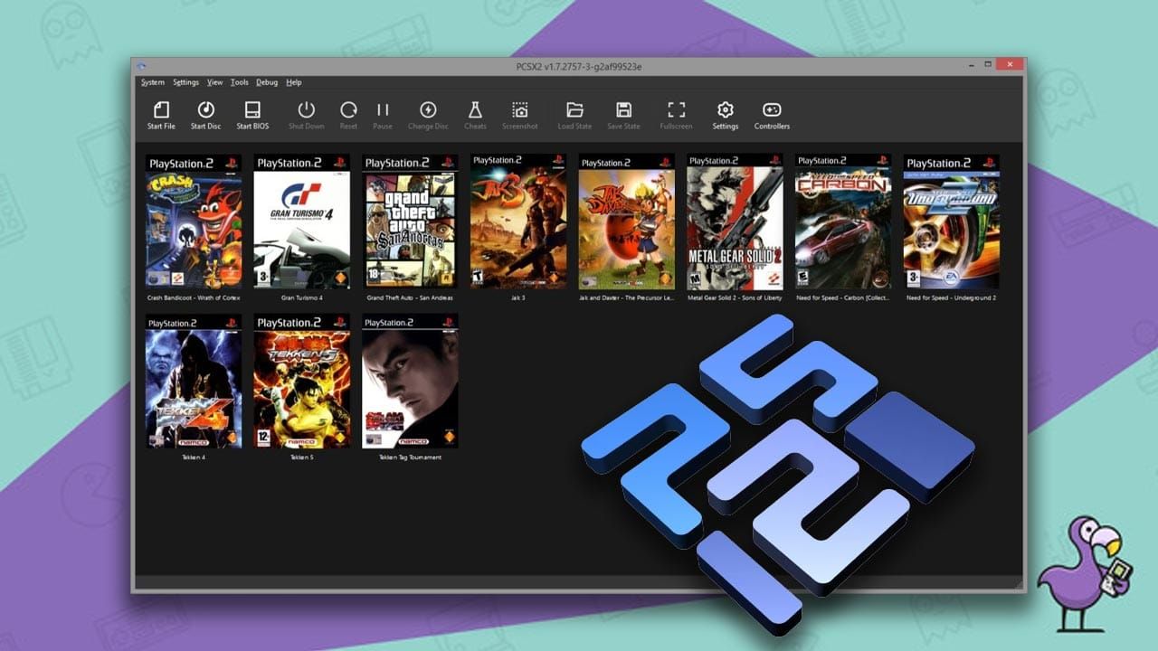This screenshot has height=651, width=1158.
Task: Enter fullscreen mode
Action: 677,113
